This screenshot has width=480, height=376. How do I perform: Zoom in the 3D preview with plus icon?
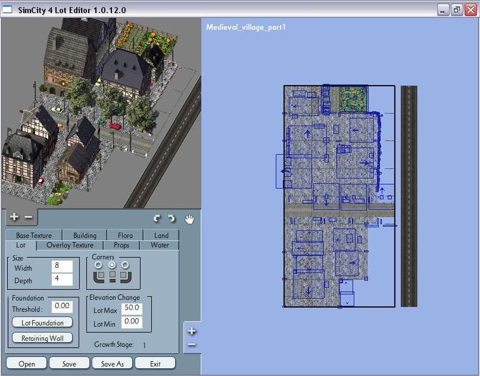tap(14, 217)
